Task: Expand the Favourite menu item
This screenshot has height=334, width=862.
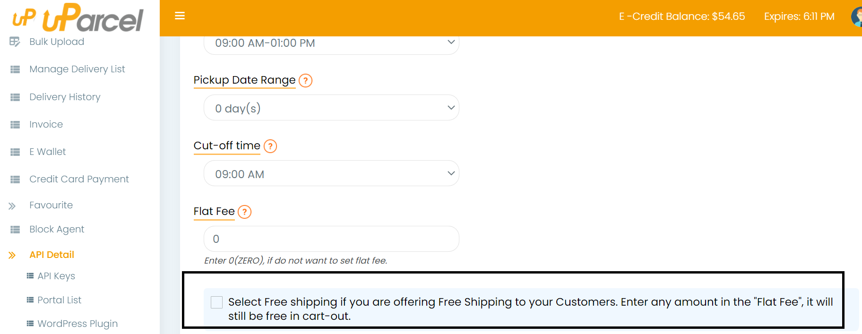Action: (x=51, y=205)
